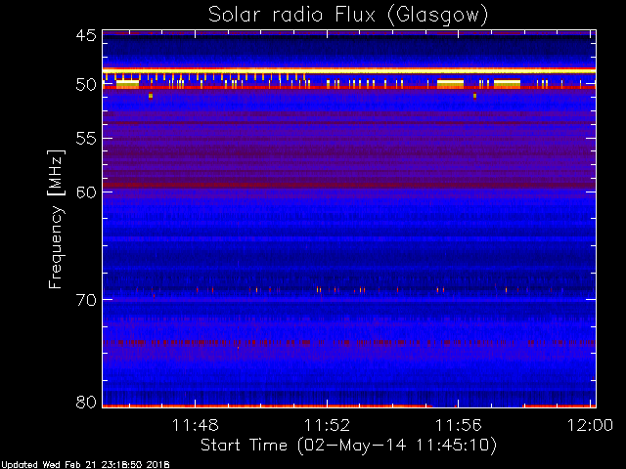Click the 12:00 time tick label
This screenshot has height=469, width=626.
[590, 425]
